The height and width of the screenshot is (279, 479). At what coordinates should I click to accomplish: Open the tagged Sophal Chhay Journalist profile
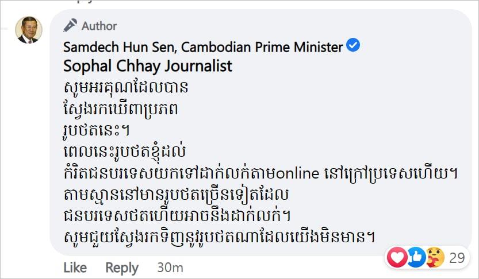[x=148, y=66]
